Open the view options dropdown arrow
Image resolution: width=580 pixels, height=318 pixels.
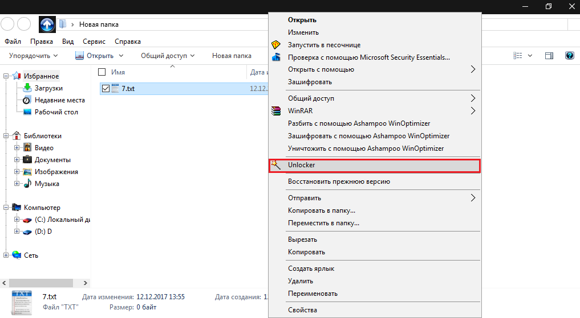pyautogui.click(x=530, y=56)
